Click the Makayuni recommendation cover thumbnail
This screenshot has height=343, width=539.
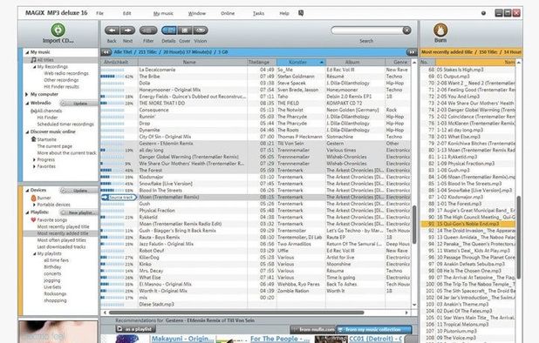pos(126,339)
